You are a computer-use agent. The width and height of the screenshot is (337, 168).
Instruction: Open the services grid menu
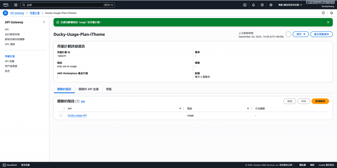pyautogui.click(x=16, y=5)
